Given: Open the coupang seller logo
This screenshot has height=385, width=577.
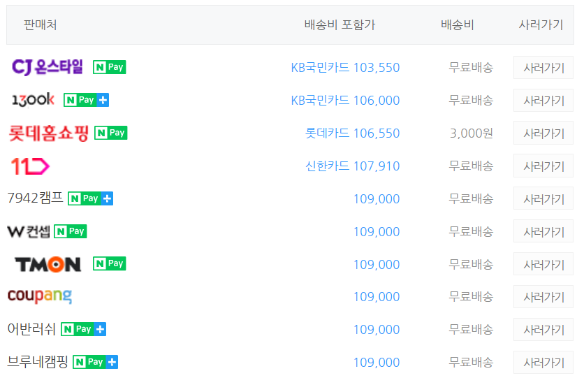Looking at the screenshot, I should pos(40,296).
